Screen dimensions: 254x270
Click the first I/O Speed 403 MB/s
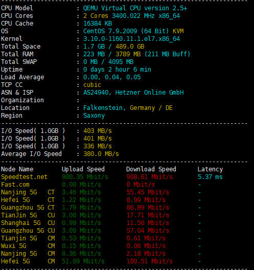pyautogui.click(x=98, y=131)
